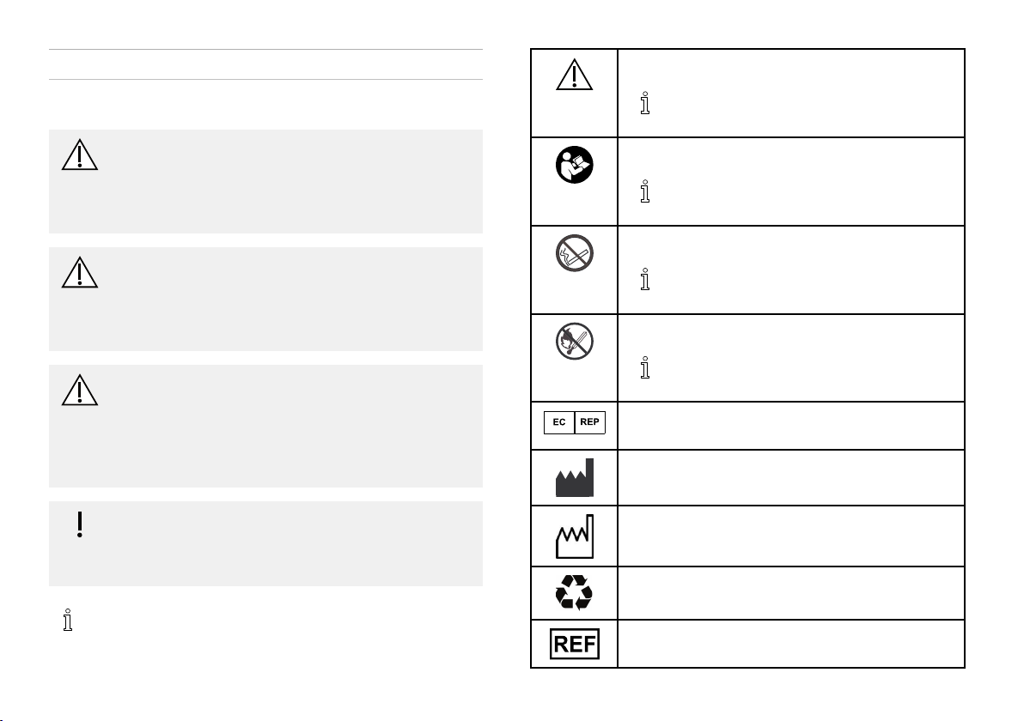Click the info icon in the no-smoking row
The image size is (1024, 721).
click(645, 279)
